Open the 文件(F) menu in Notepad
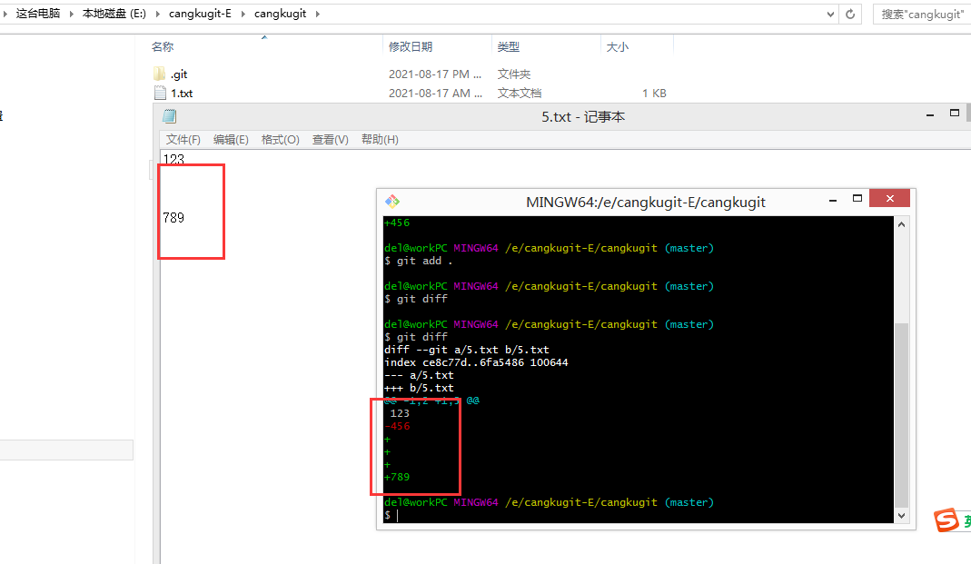 [x=183, y=139]
